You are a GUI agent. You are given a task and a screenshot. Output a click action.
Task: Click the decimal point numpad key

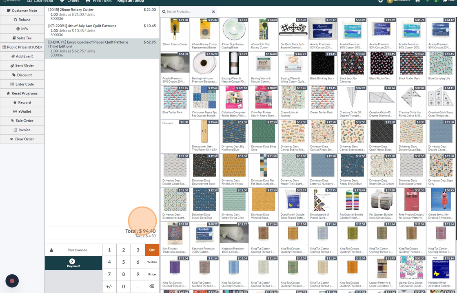(x=138, y=286)
